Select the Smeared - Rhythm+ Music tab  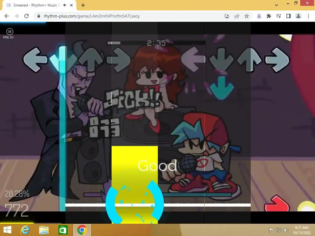39,5
